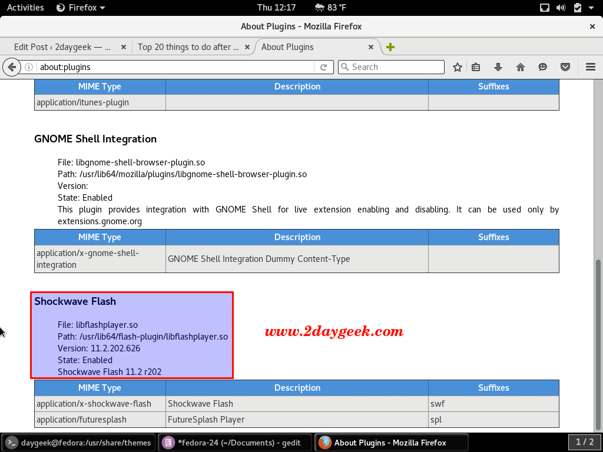
Task: Select text File: libgnome-shell-browser-plugin.so
Action: click(131, 162)
